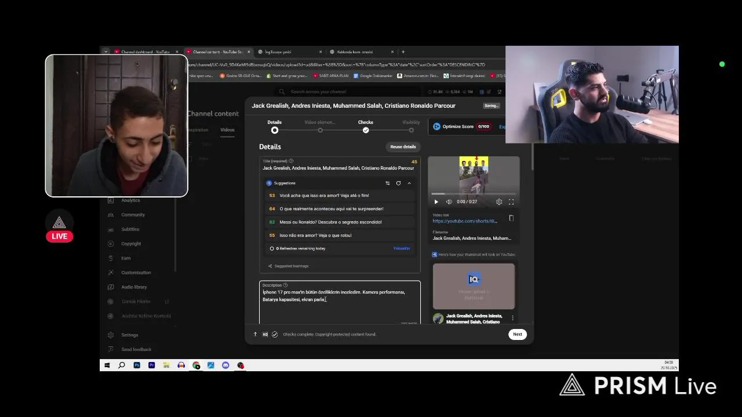Click the video title input field
742x417 pixels.
click(x=339, y=168)
